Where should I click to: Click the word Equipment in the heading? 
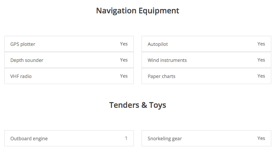pos(159,11)
